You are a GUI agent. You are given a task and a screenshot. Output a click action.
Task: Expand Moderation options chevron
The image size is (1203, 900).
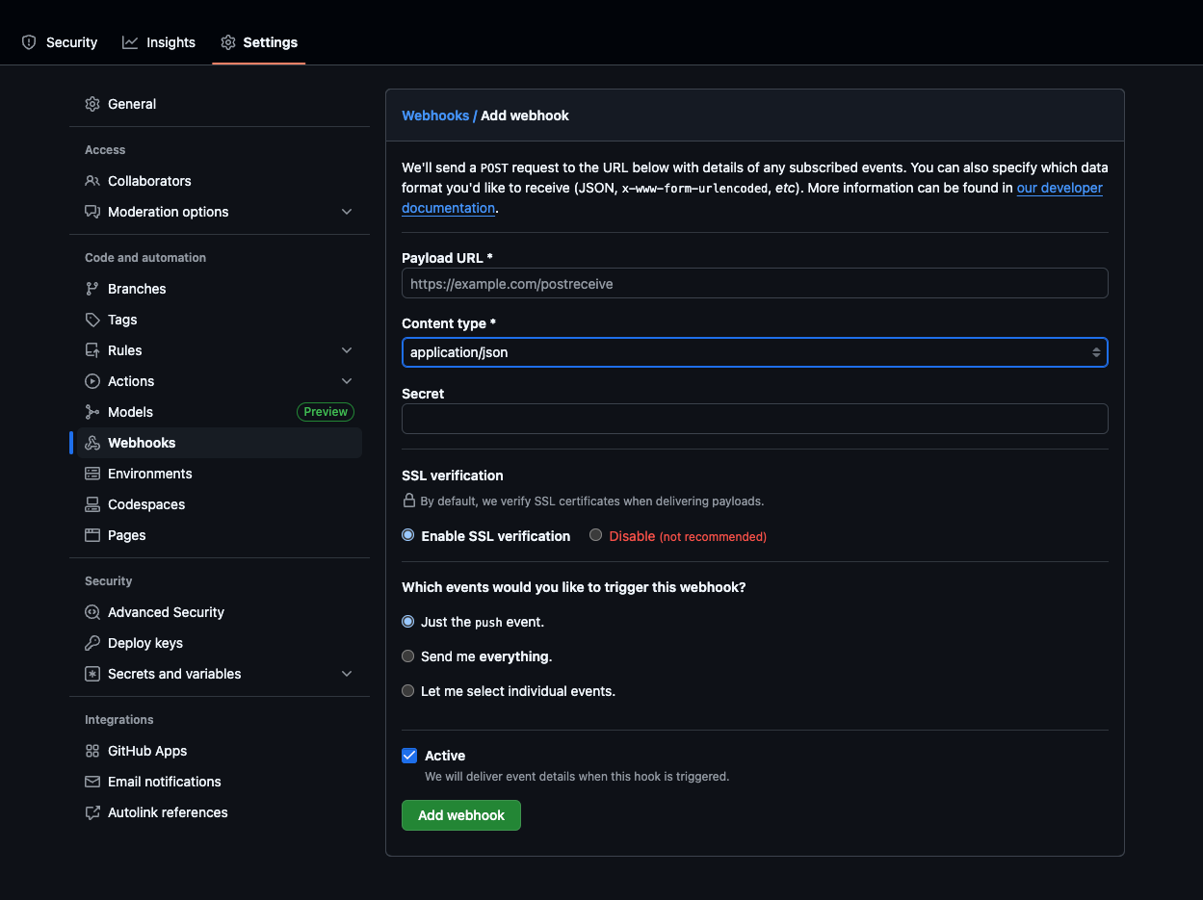347,212
